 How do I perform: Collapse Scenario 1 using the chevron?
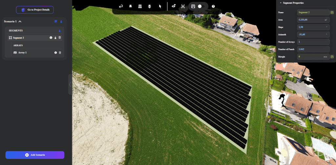click(x=20, y=22)
